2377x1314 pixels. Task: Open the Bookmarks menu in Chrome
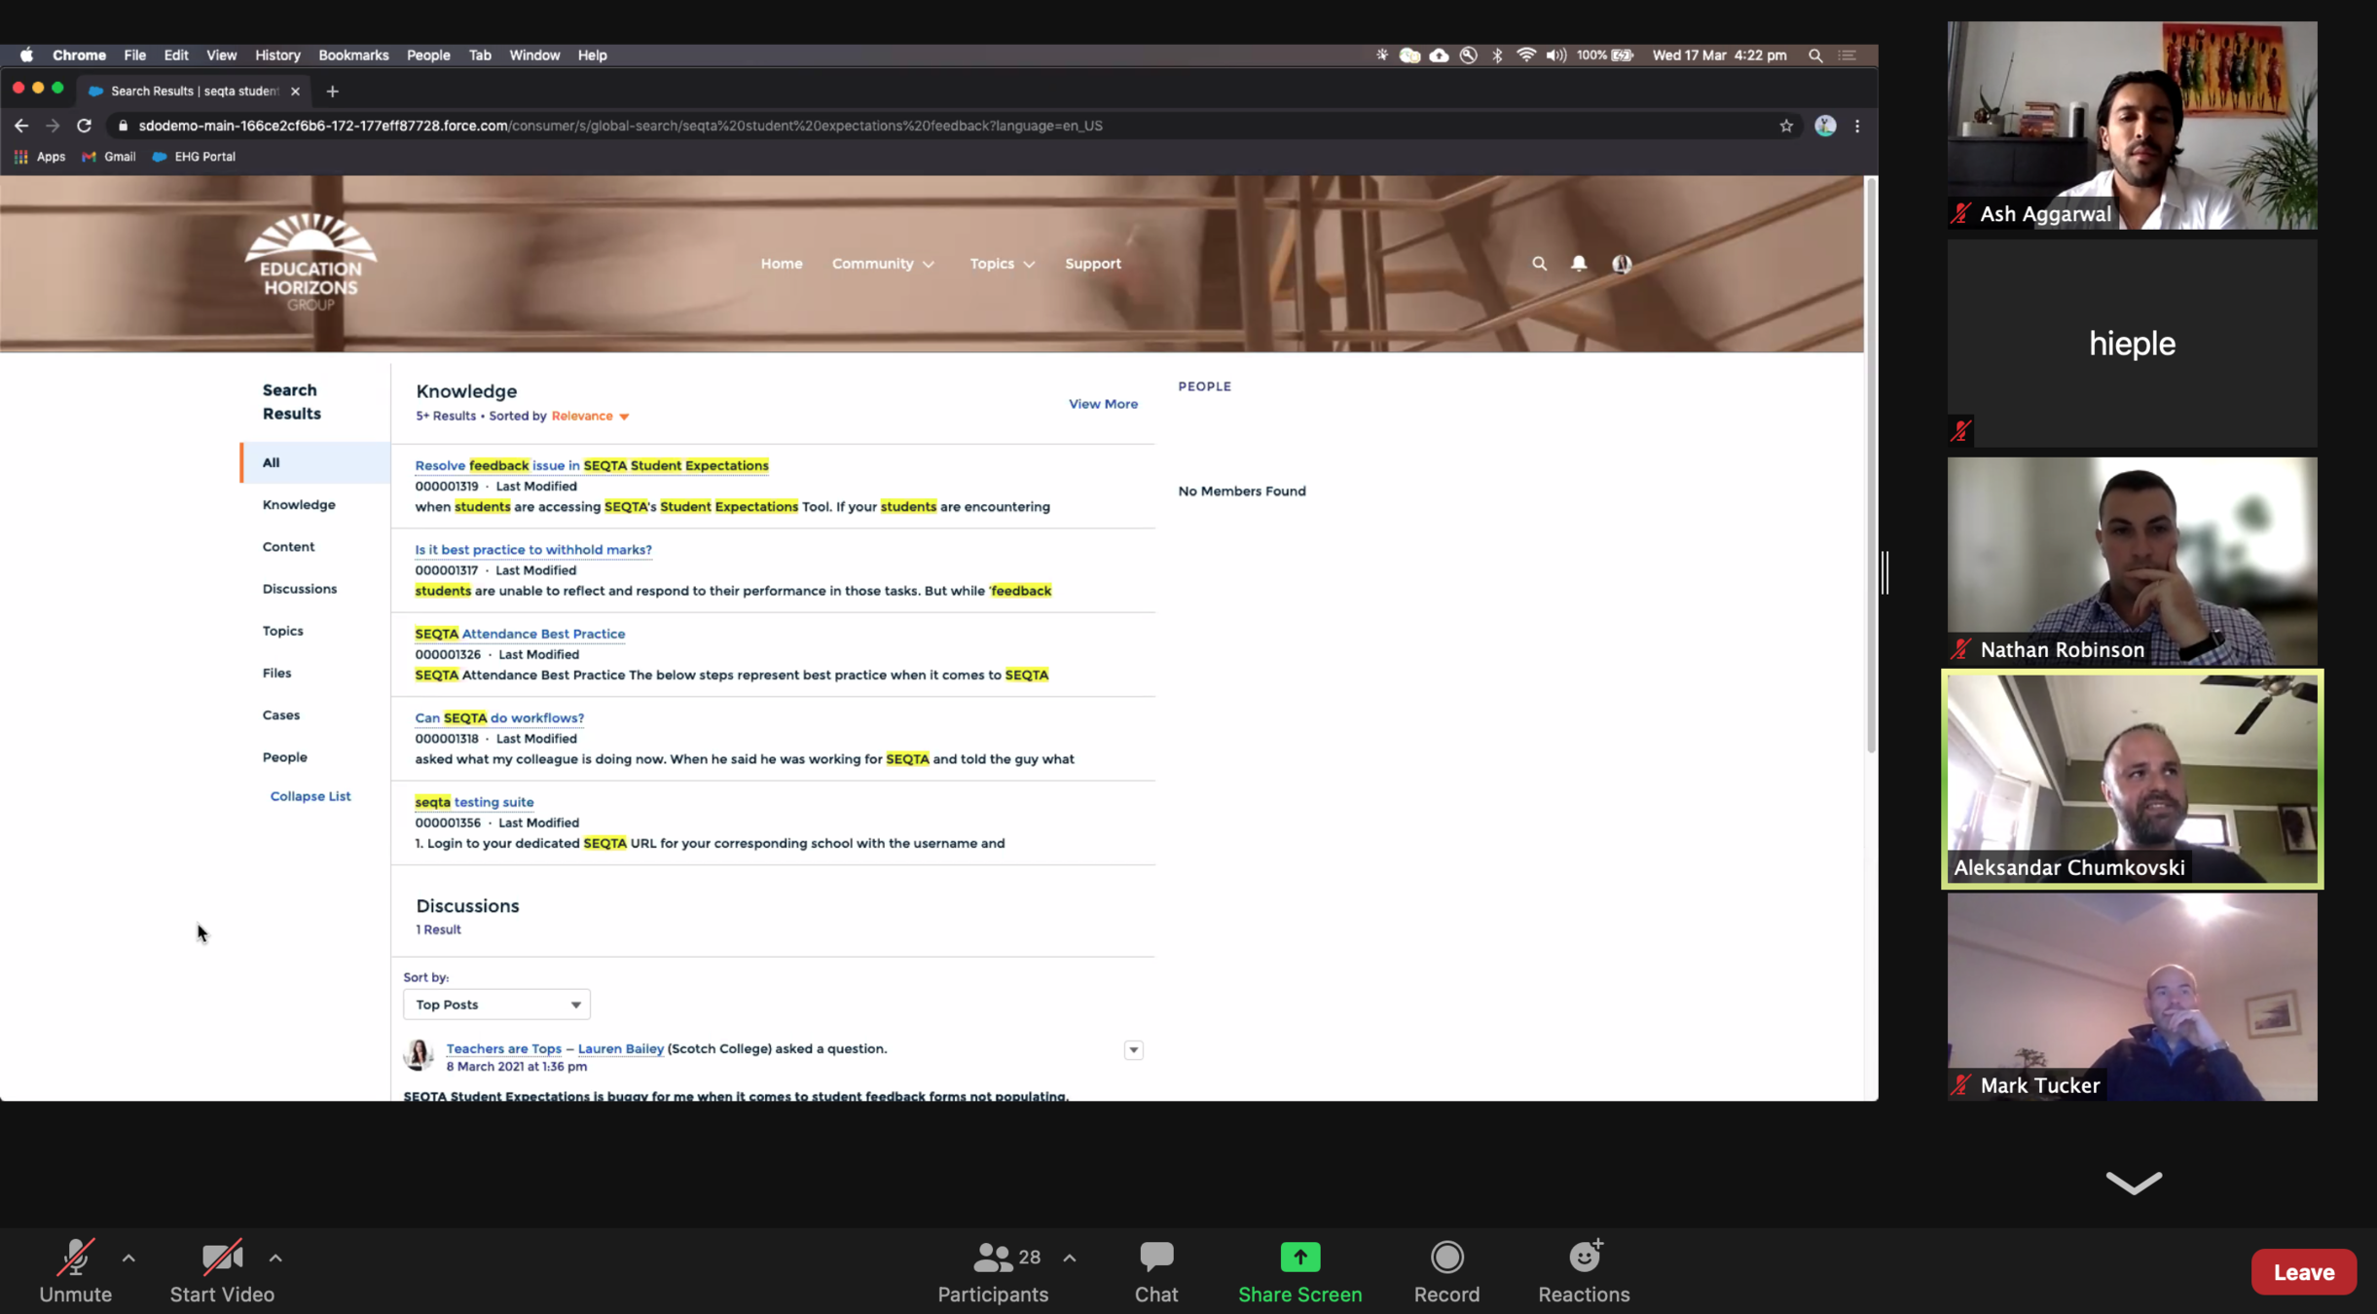pos(352,55)
